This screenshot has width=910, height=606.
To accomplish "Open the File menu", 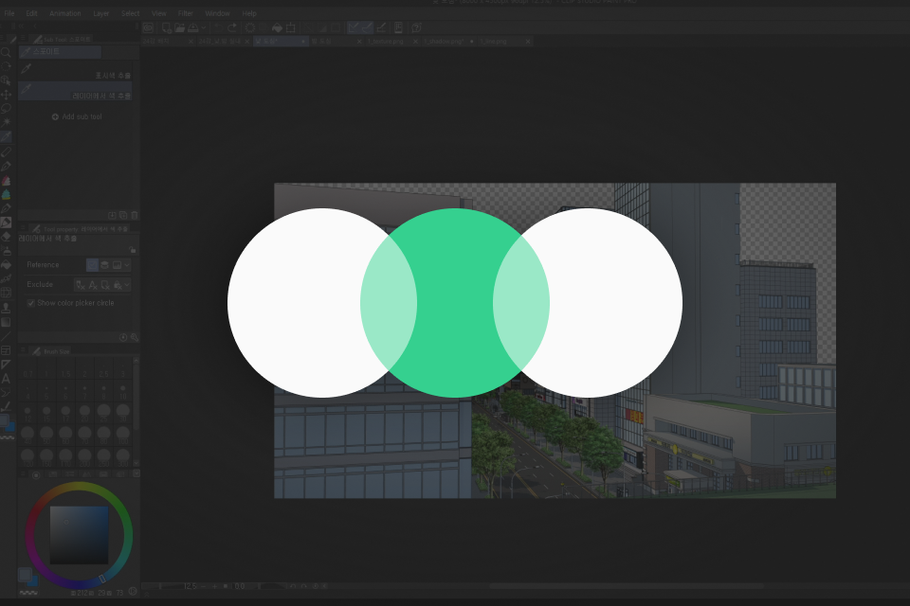I will [9, 13].
